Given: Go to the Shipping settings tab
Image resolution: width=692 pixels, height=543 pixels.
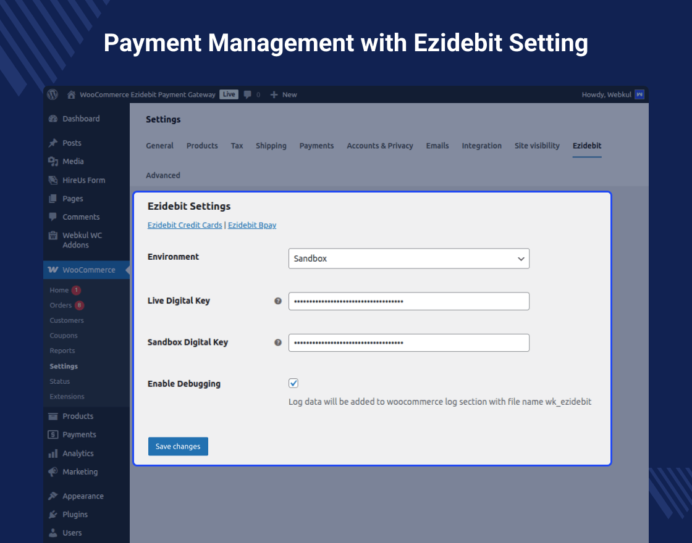Looking at the screenshot, I should click(271, 146).
